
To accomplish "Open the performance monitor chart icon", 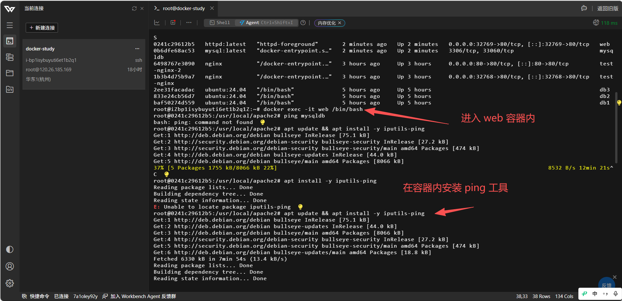I will 157,22.
